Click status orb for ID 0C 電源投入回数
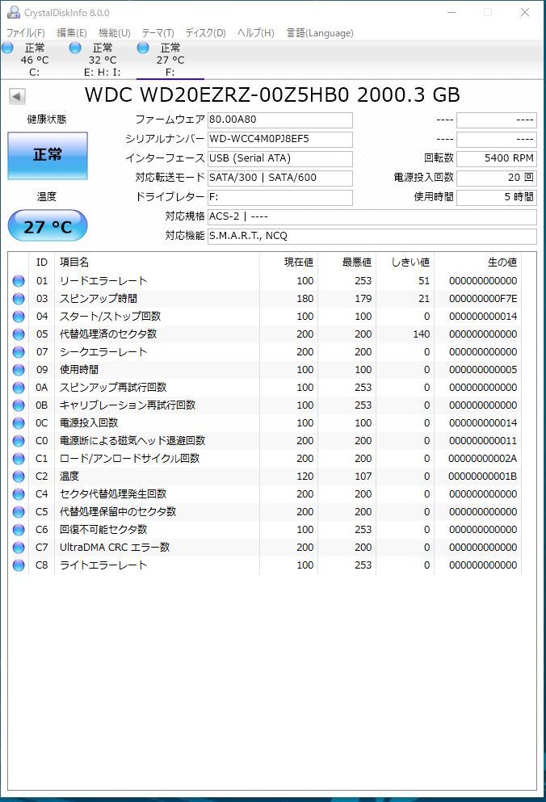 point(19,423)
